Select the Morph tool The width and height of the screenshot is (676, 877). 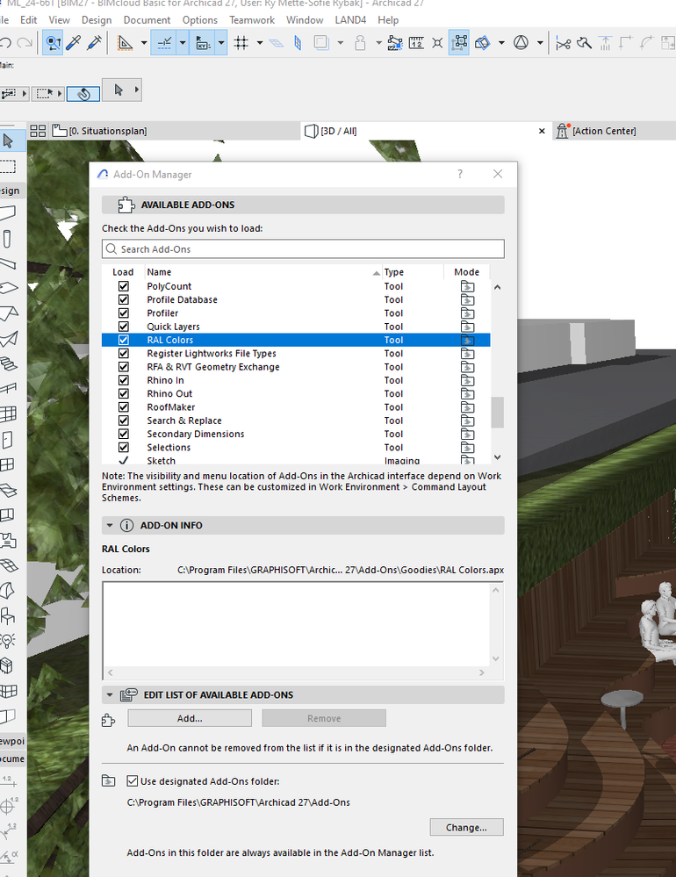(8, 591)
